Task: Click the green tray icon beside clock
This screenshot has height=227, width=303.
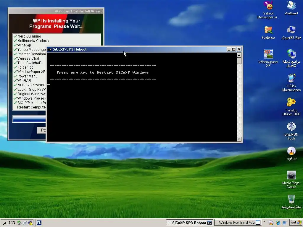Action: pyautogui.click(x=19, y=223)
